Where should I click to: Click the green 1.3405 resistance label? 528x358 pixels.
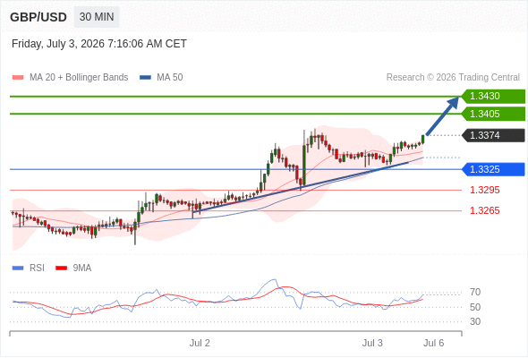point(493,114)
